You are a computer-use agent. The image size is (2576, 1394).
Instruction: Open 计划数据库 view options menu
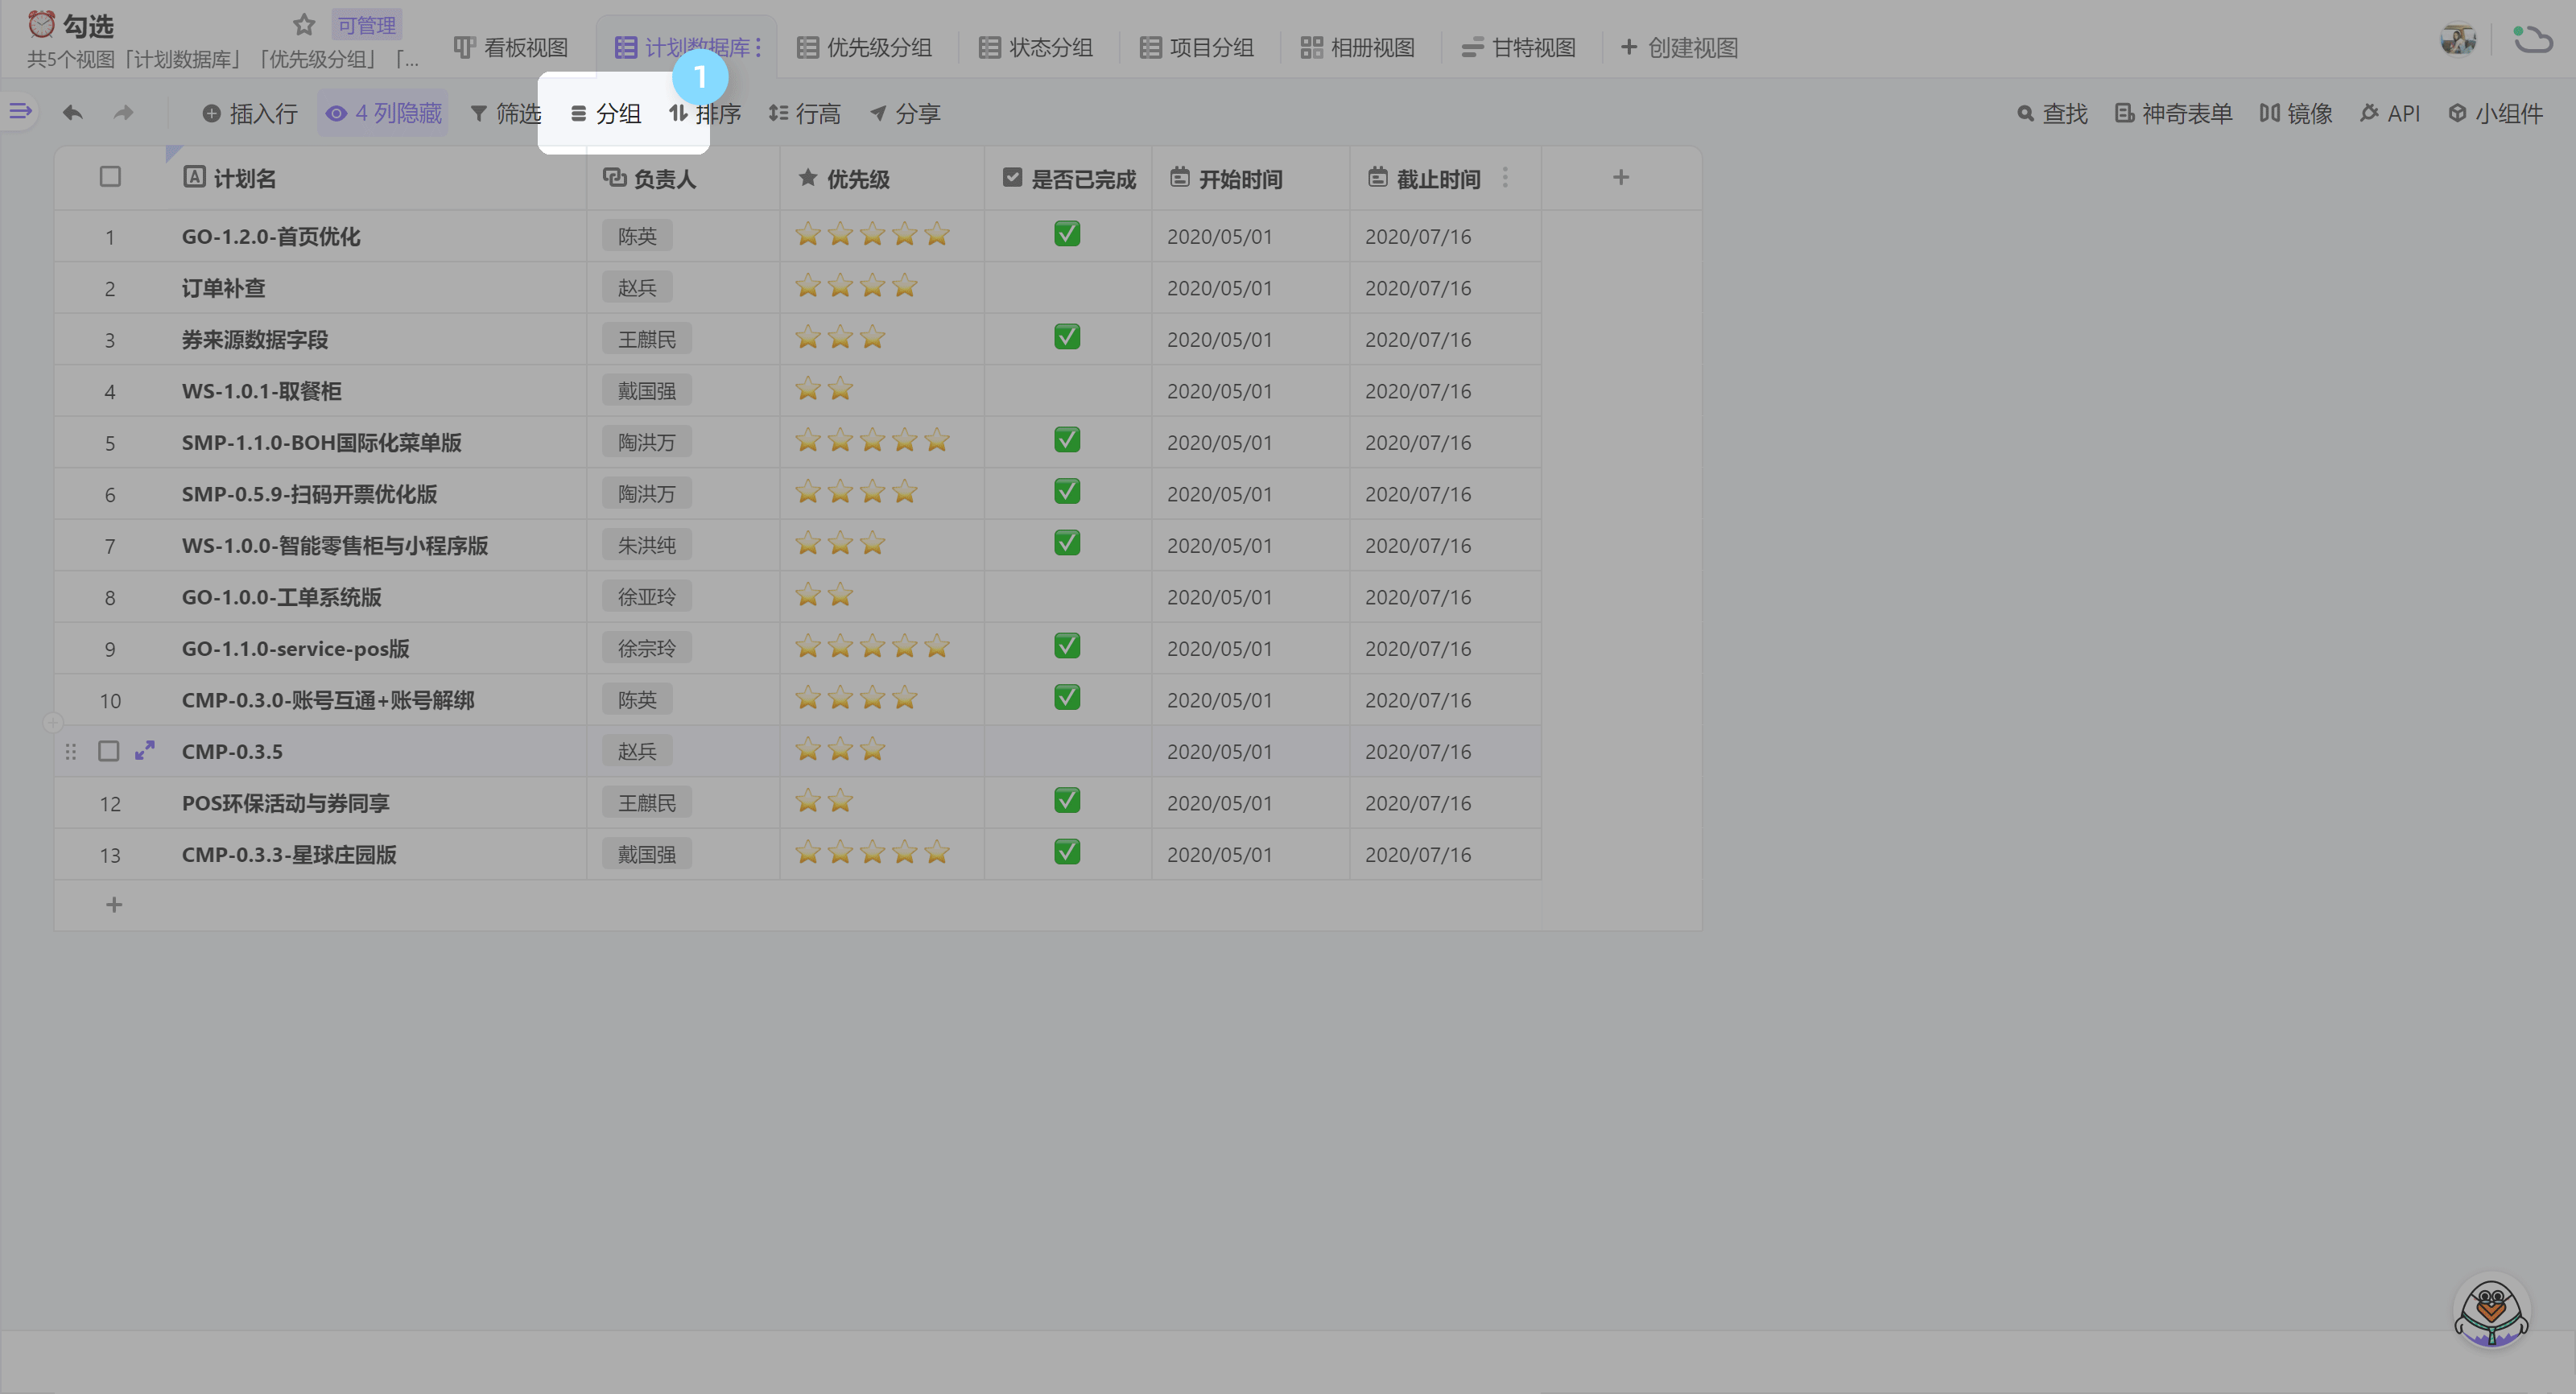click(758, 46)
